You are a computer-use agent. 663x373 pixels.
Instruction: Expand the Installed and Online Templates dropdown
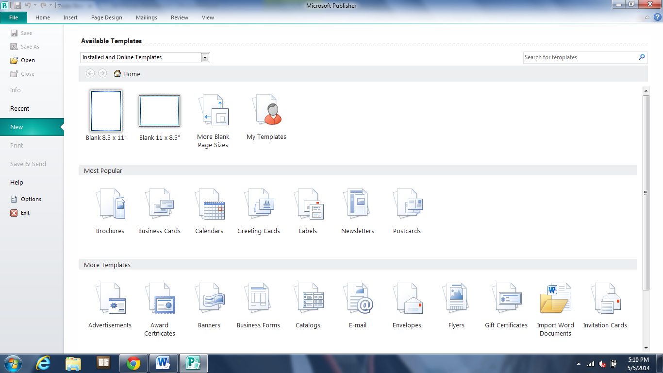point(205,57)
